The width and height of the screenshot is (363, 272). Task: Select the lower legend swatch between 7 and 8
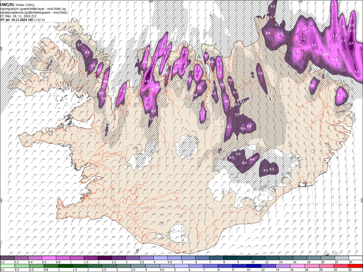tap(210, 266)
